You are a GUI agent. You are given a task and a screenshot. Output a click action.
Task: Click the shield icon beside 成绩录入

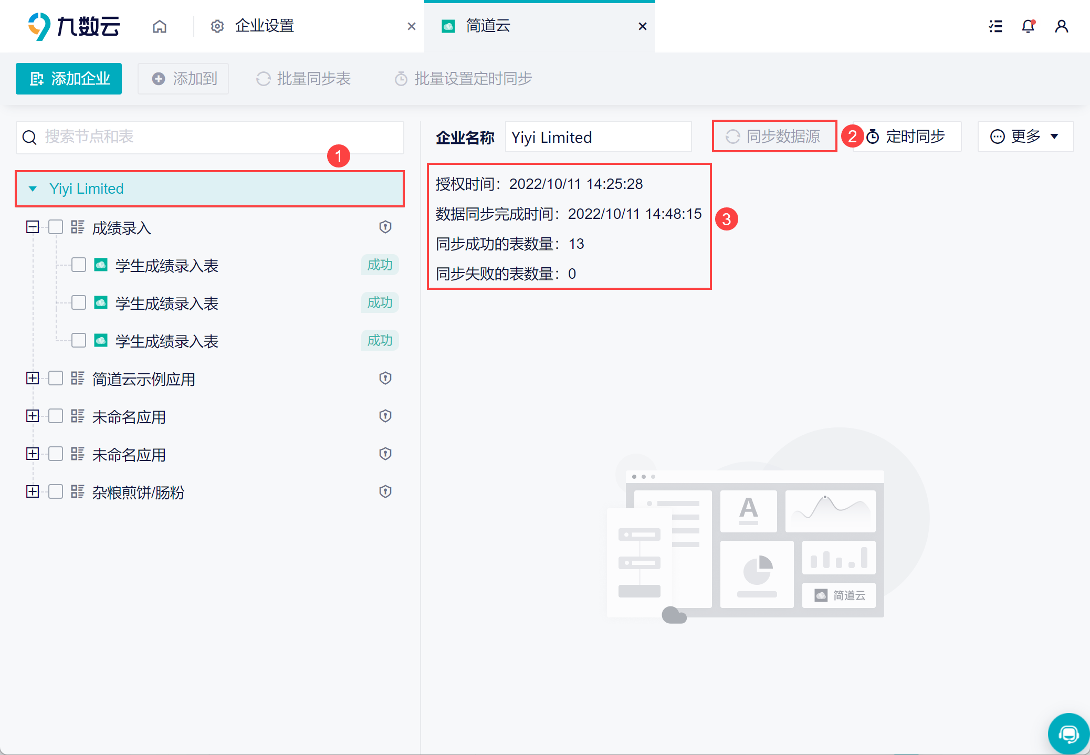click(385, 227)
